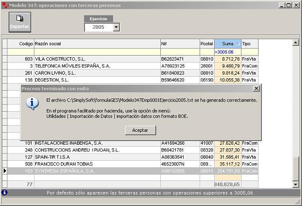Click Nif cell B62823471
Viewport: 302px width, 206px height.
(x=180, y=59)
